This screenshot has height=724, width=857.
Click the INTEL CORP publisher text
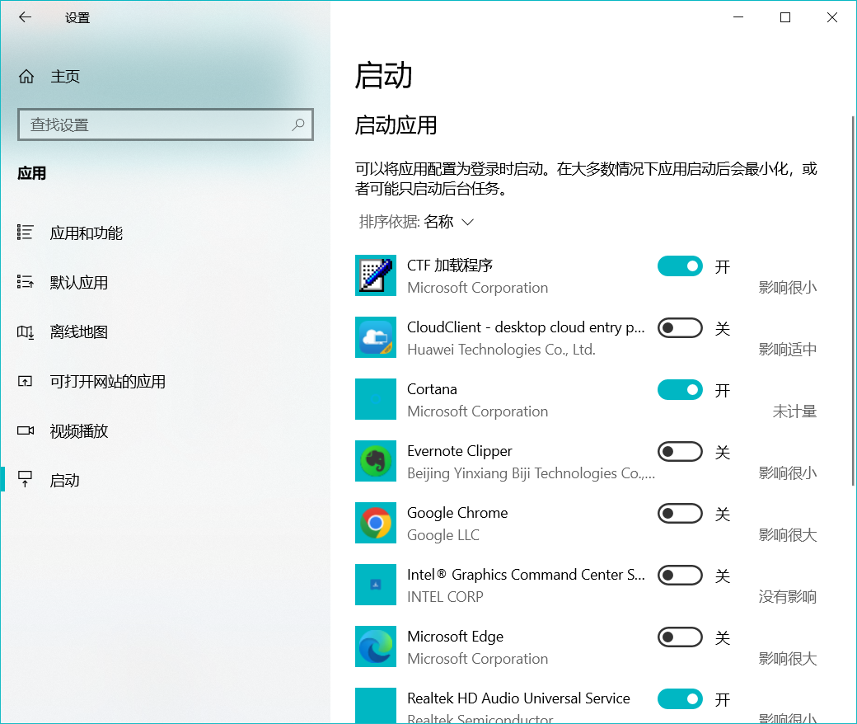coord(445,596)
